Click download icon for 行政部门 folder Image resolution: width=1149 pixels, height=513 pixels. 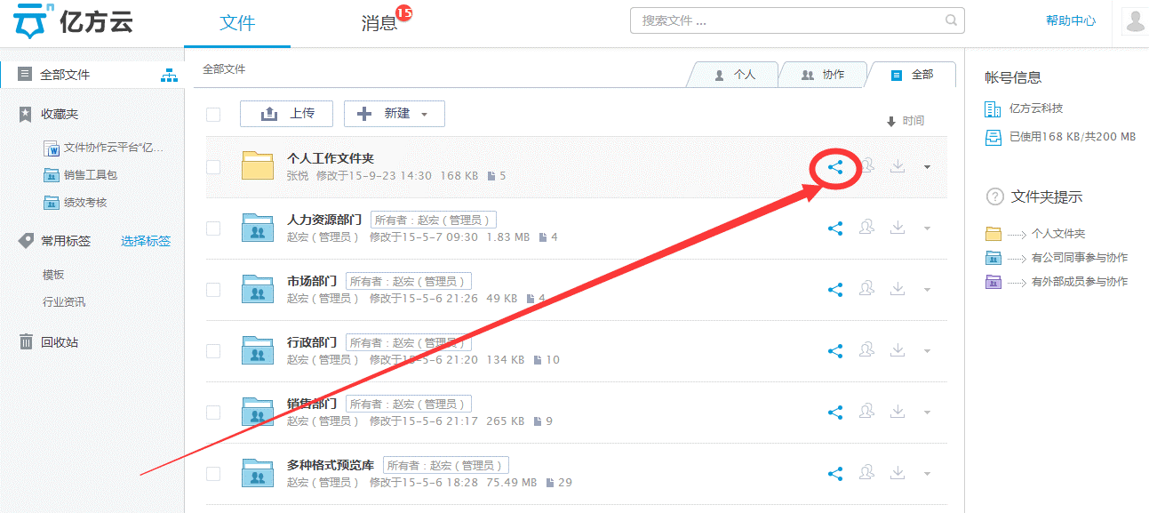pos(898,350)
